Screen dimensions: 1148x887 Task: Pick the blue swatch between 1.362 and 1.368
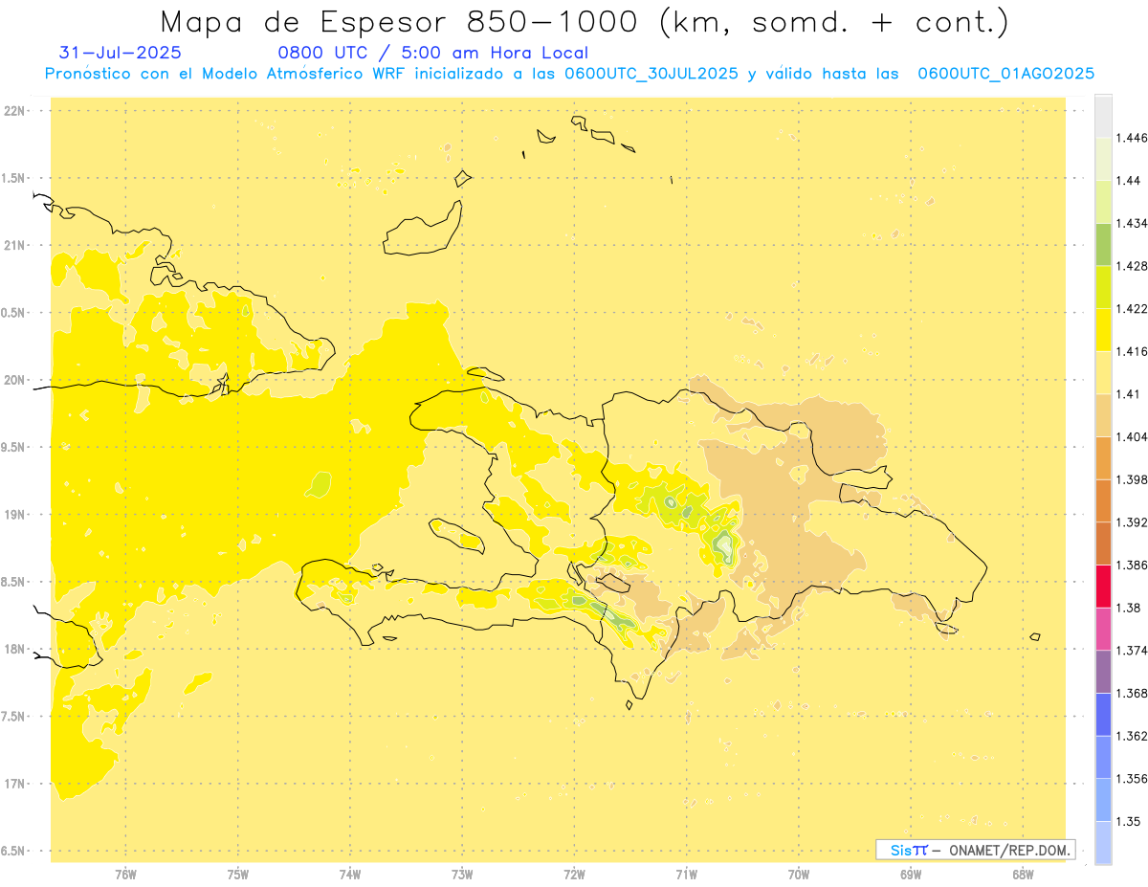(x=1103, y=714)
